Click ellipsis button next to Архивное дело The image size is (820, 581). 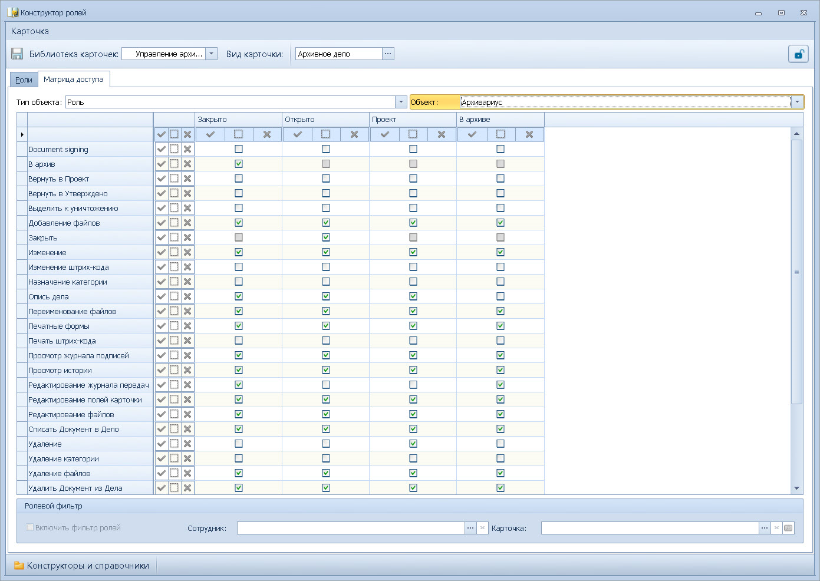pyautogui.click(x=388, y=54)
